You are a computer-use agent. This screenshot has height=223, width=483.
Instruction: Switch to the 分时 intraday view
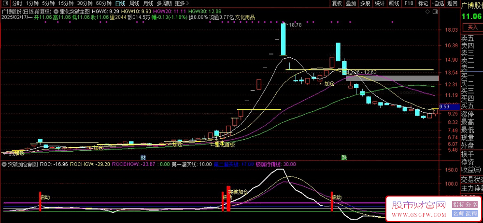coord(17,3)
